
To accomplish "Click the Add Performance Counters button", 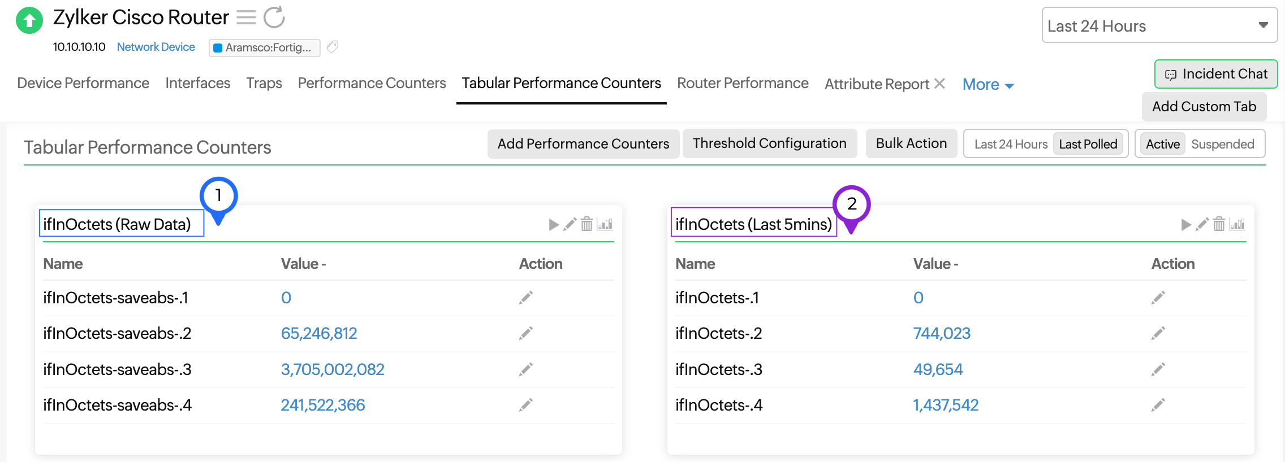I will [x=583, y=143].
